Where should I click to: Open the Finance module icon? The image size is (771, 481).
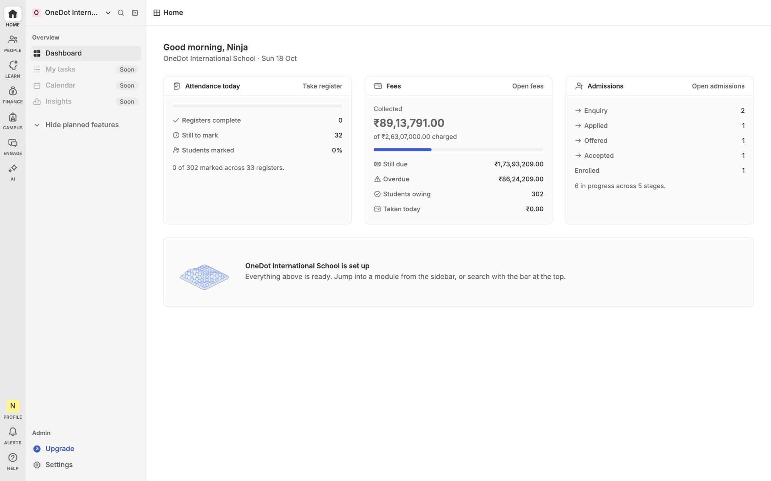(x=13, y=95)
